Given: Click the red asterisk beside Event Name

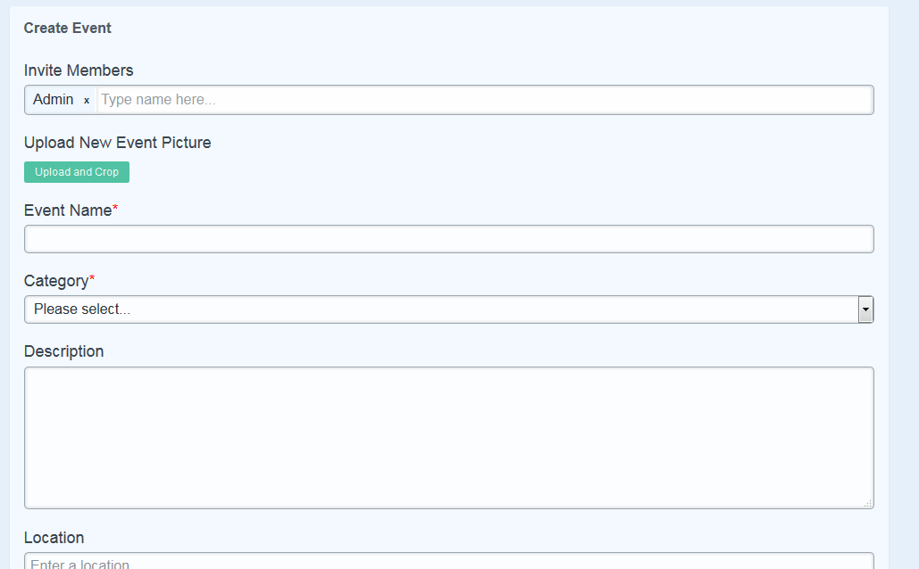Looking at the screenshot, I should point(115,209).
